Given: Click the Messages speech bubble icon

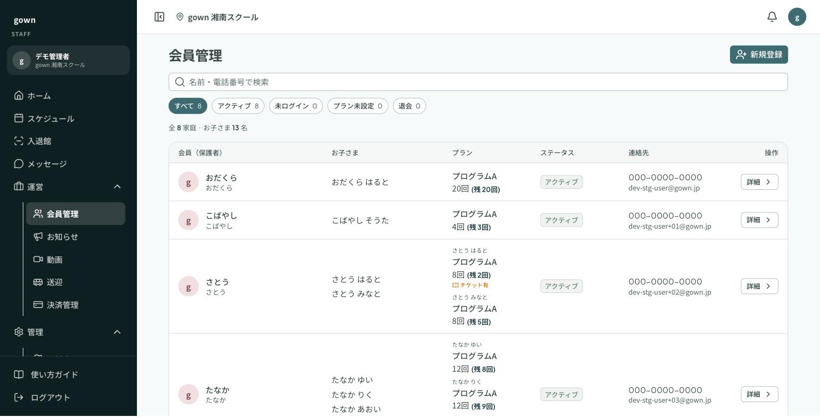Looking at the screenshot, I should tap(19, 164).
